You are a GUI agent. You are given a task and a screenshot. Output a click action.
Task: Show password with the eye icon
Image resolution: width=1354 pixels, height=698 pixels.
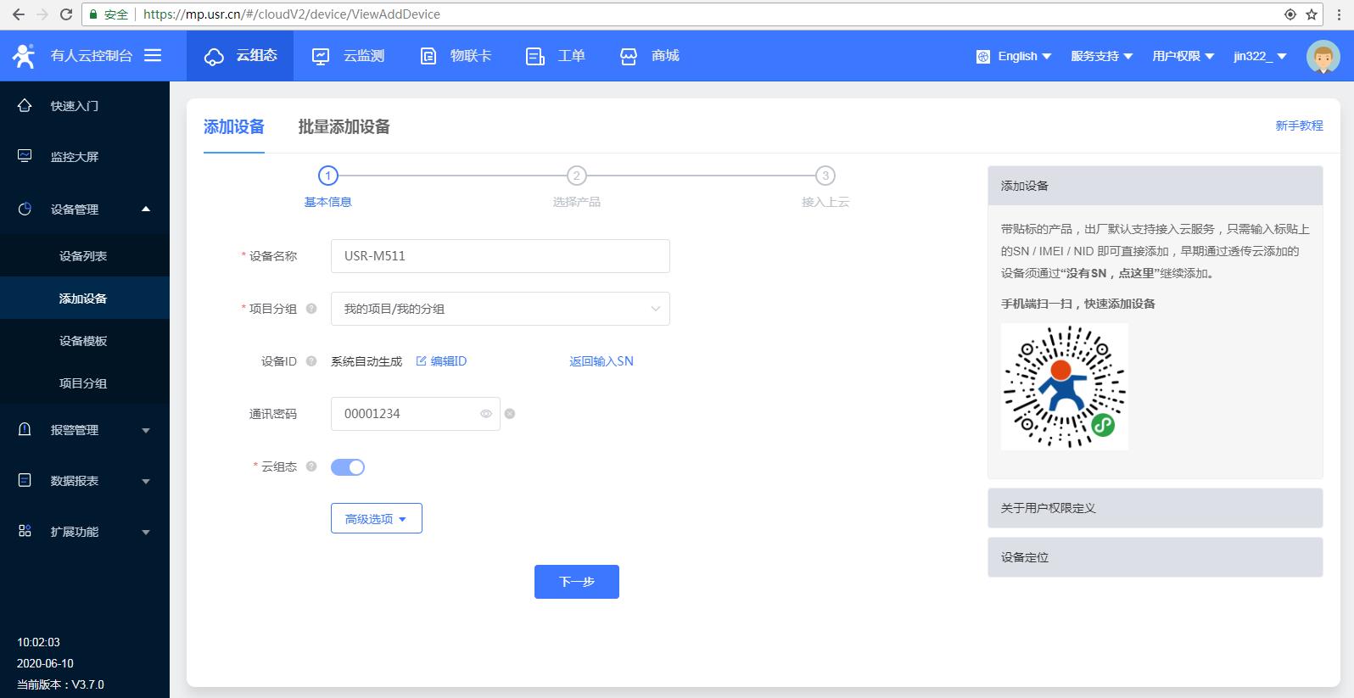pos(486,414)
